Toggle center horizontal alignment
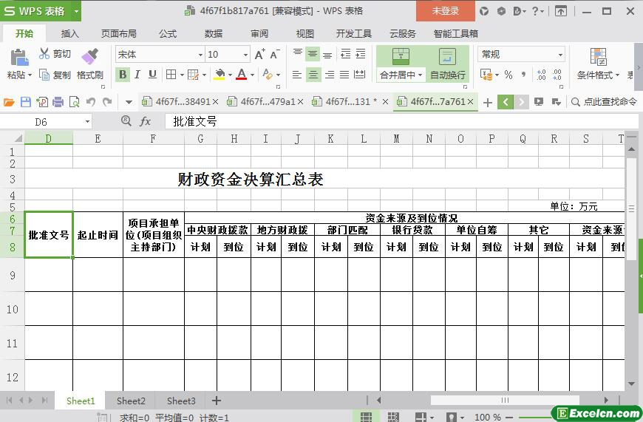Viewport: 643px width, 422px height. 313,75
